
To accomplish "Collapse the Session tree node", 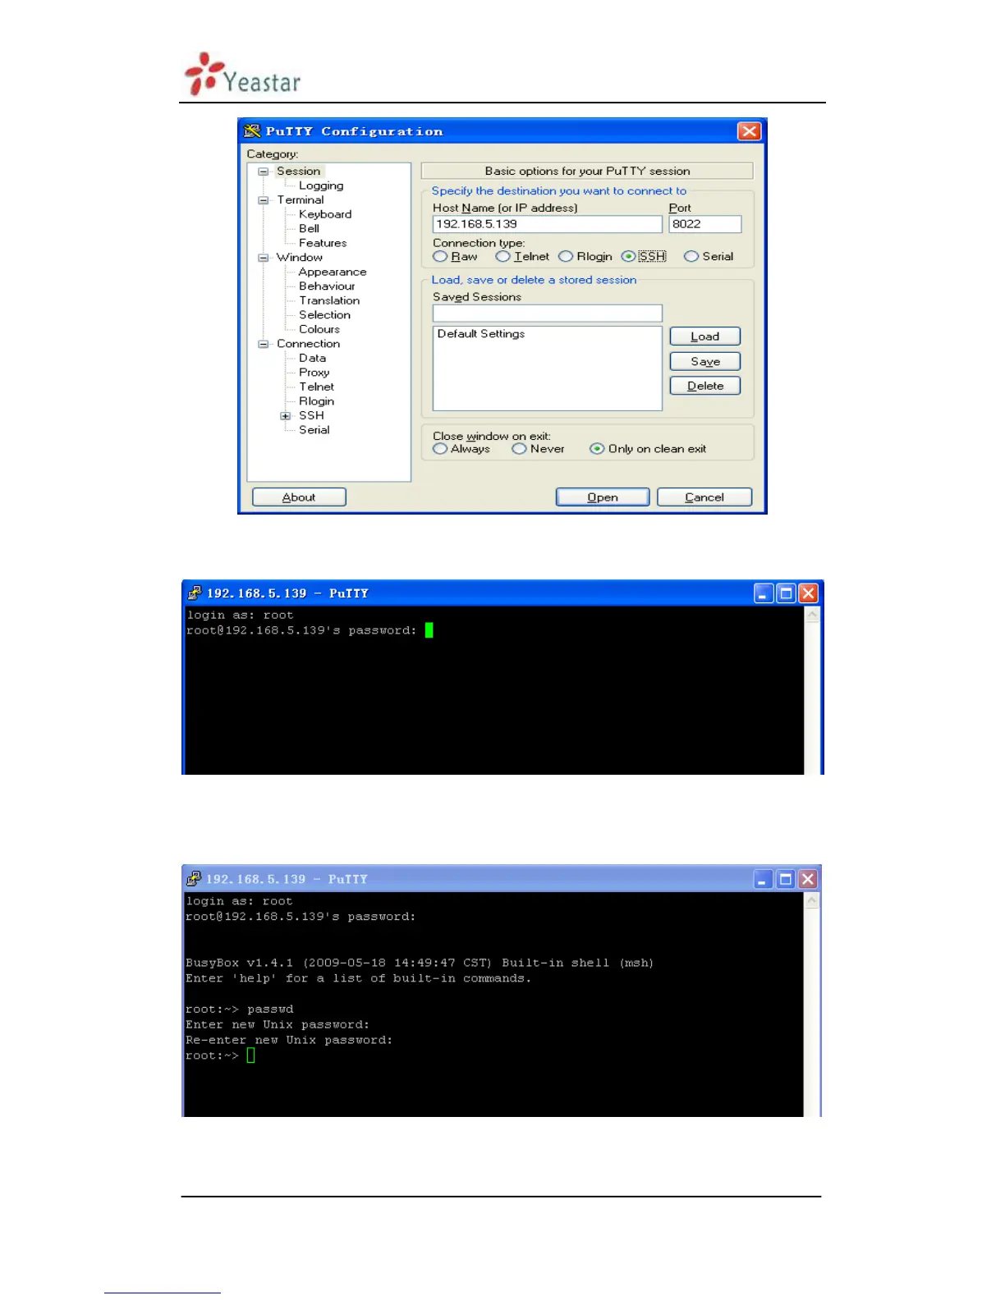I will click(x=264, y=172).
